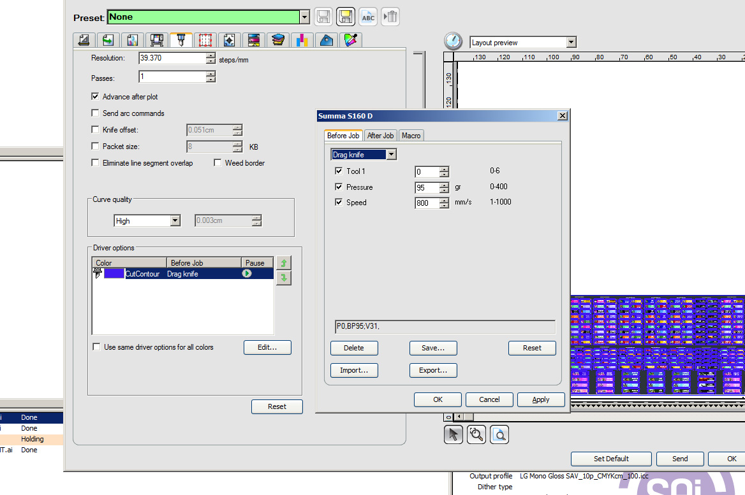Select the zoom magnifier tool below preview
Image resolution: width=745 pixels, height=495 pixels.
[476, 434]
